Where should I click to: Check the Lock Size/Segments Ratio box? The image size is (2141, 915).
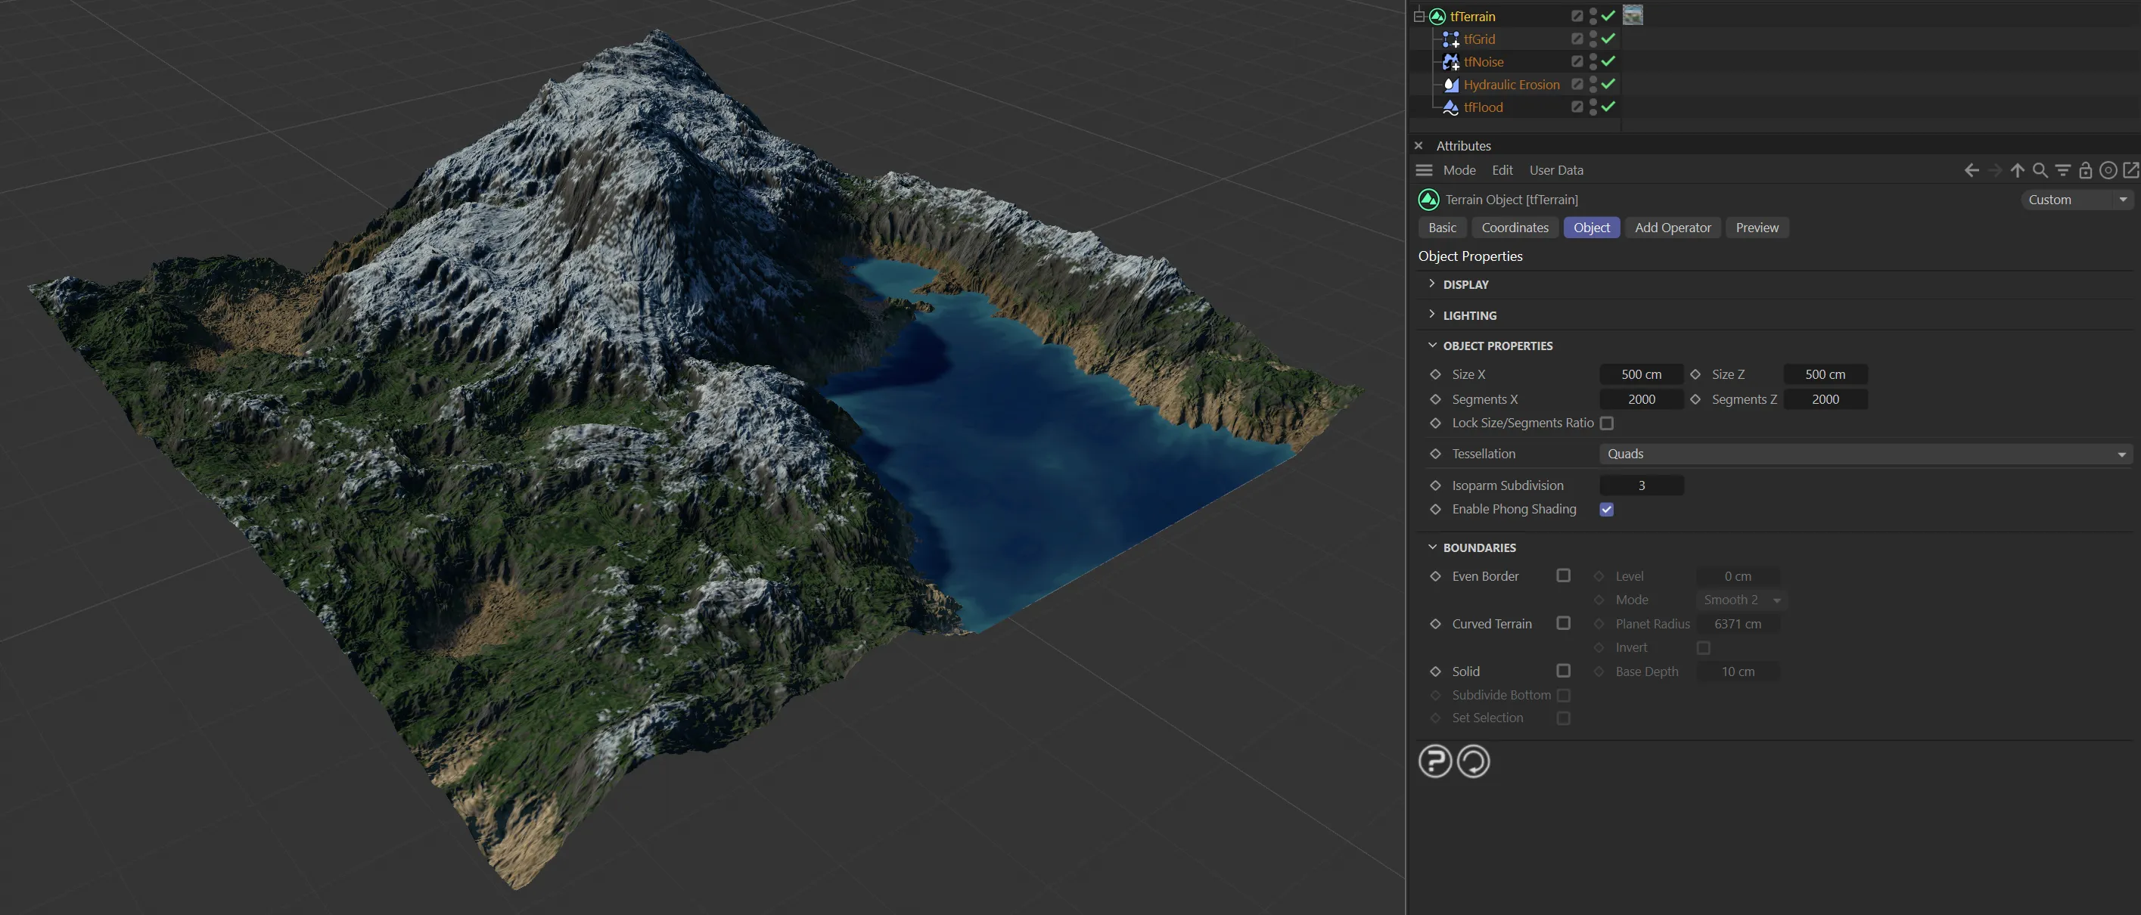pos(1607,423)
